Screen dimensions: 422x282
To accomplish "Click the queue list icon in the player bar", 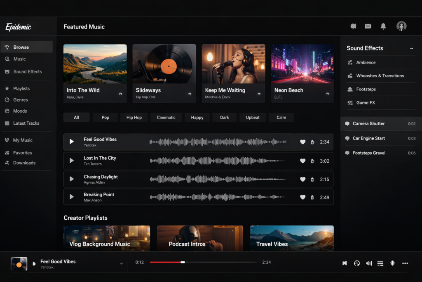I will (380, 263).
